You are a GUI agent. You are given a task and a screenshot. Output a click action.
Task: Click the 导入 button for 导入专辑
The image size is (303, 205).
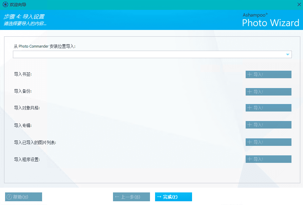(x=268, y=125)
